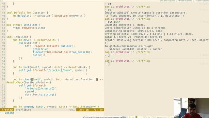Click 'Duration::OneMonth' on line 49
Screen dimensions: 209x118
pyautogui.click(x=68, y=16)
